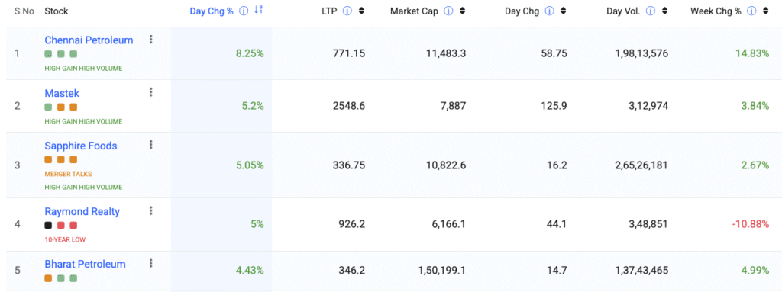Screen dimensions: 782x292
Task: Open more options for Bharat Petroleum
Action: pyautogui.click(x=151, y=263)
